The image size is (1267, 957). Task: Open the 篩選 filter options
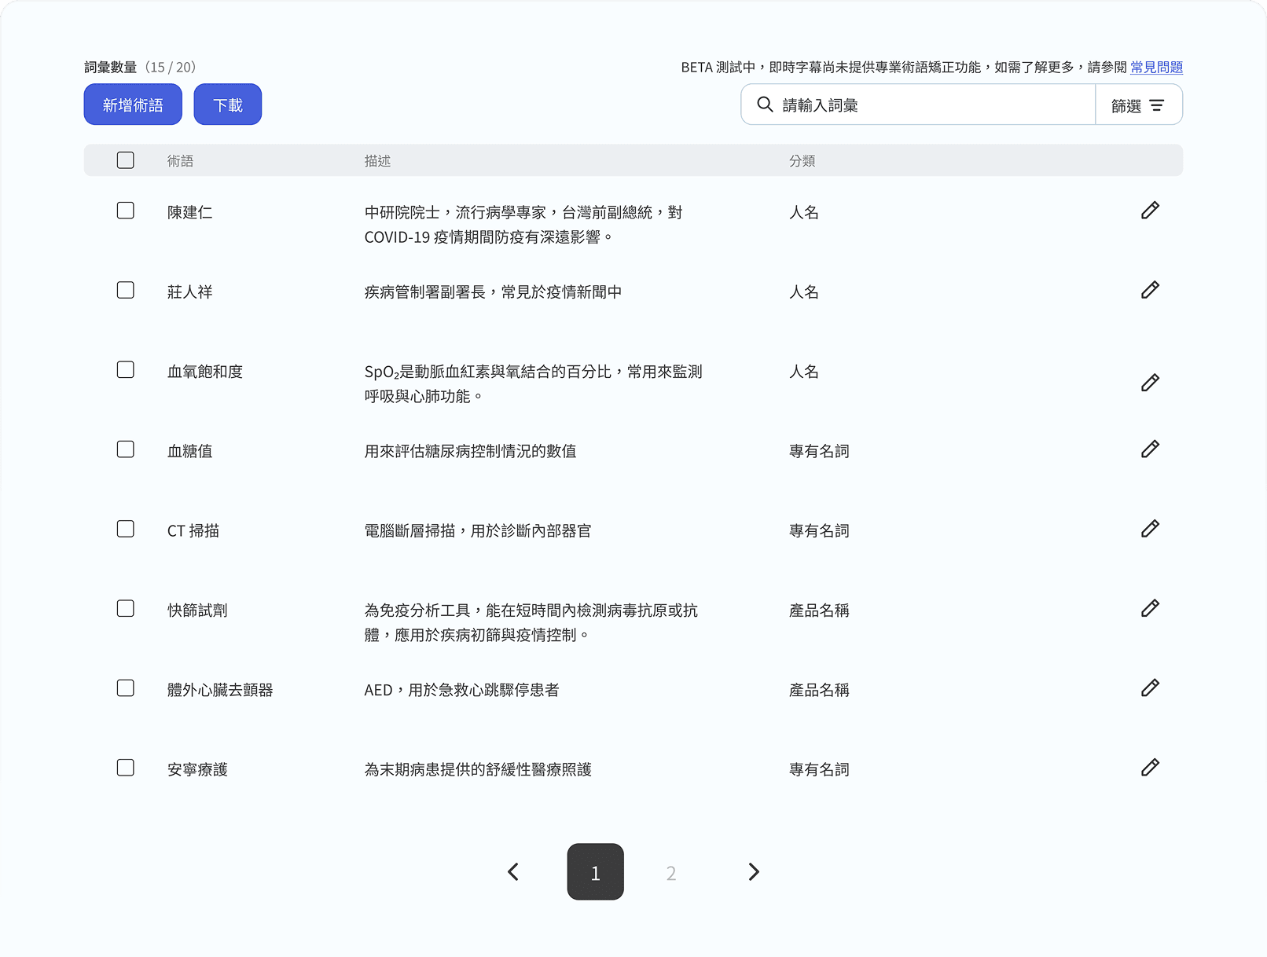click(x=1138, y=104)
